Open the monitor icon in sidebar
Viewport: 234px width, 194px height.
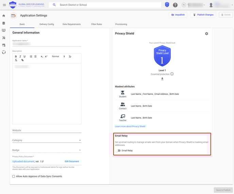coord(4,30)
